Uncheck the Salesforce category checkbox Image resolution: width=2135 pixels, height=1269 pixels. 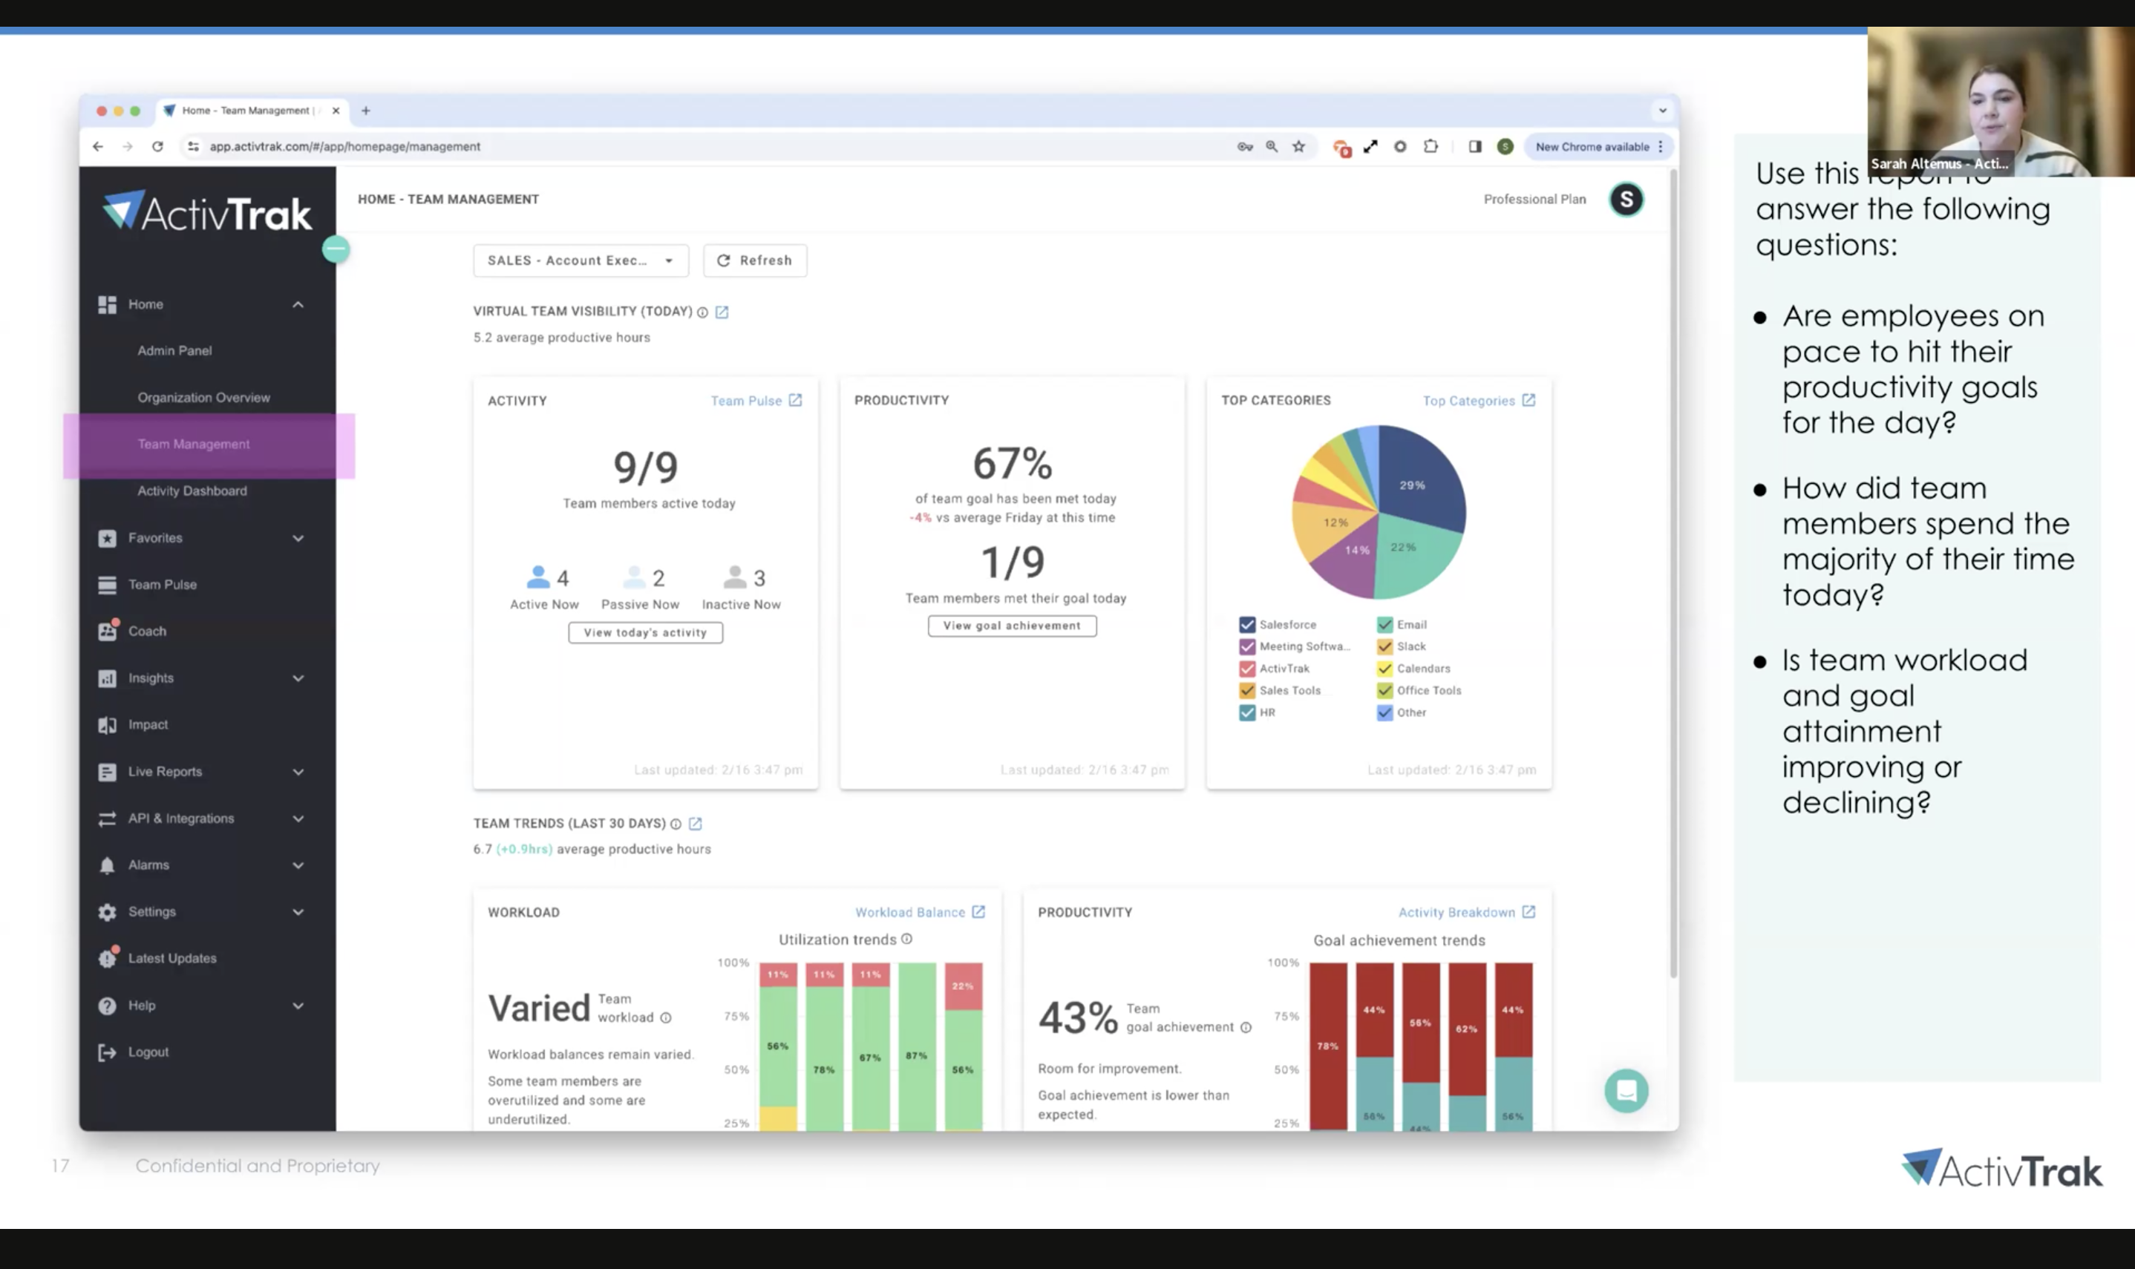tap(1247, 625)
